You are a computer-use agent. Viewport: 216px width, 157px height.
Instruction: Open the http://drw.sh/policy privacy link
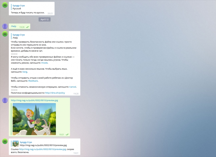point(55,93)
